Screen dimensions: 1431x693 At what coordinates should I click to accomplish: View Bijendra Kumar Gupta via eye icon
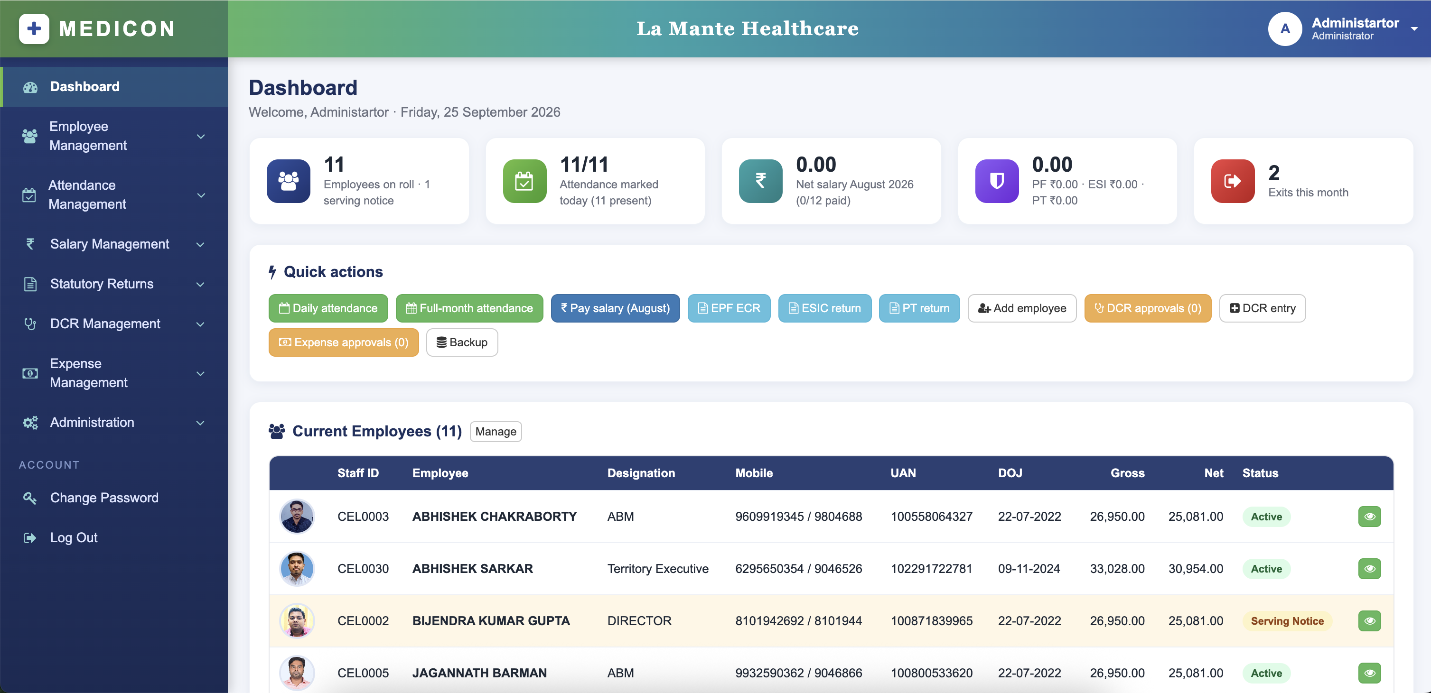click(1369, 621)
